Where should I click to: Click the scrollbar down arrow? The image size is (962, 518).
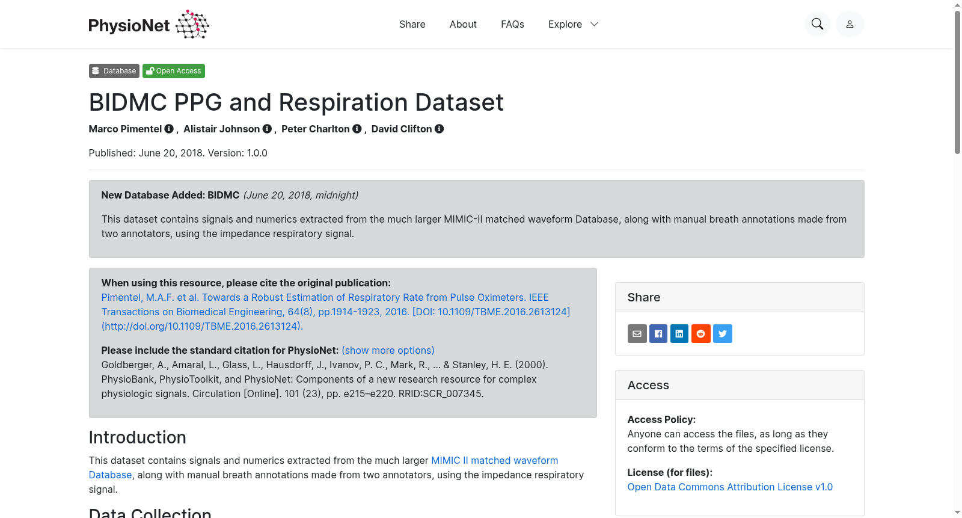[957, 513]
